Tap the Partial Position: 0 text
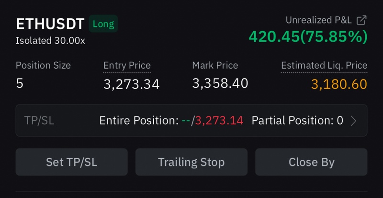This screenshot has height=198, width=383. pos(297,121)
